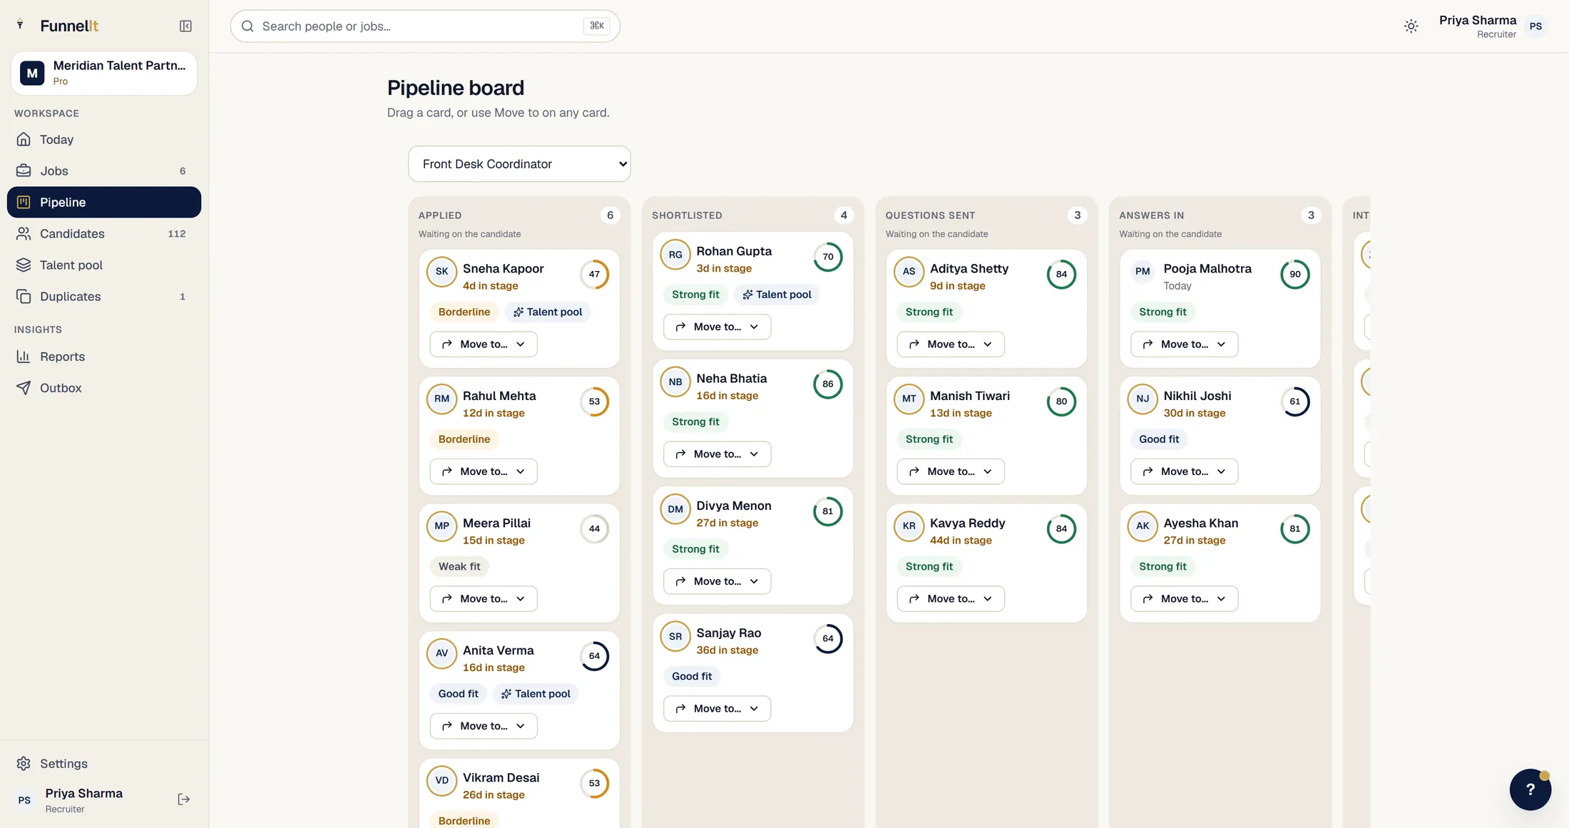Open Move to dropdown on Pooja Malhotra card

coord(1184,344)
